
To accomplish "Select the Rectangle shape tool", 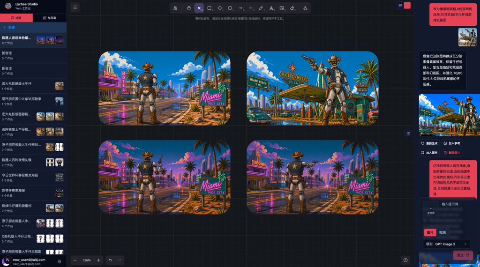I will [210, 8].
